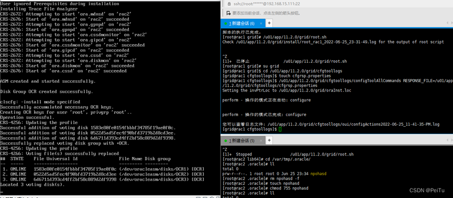Screen dimensions: 453x198
Task: Click the 'File Name Disk group' column header
Action: click(x=145, y=159)
